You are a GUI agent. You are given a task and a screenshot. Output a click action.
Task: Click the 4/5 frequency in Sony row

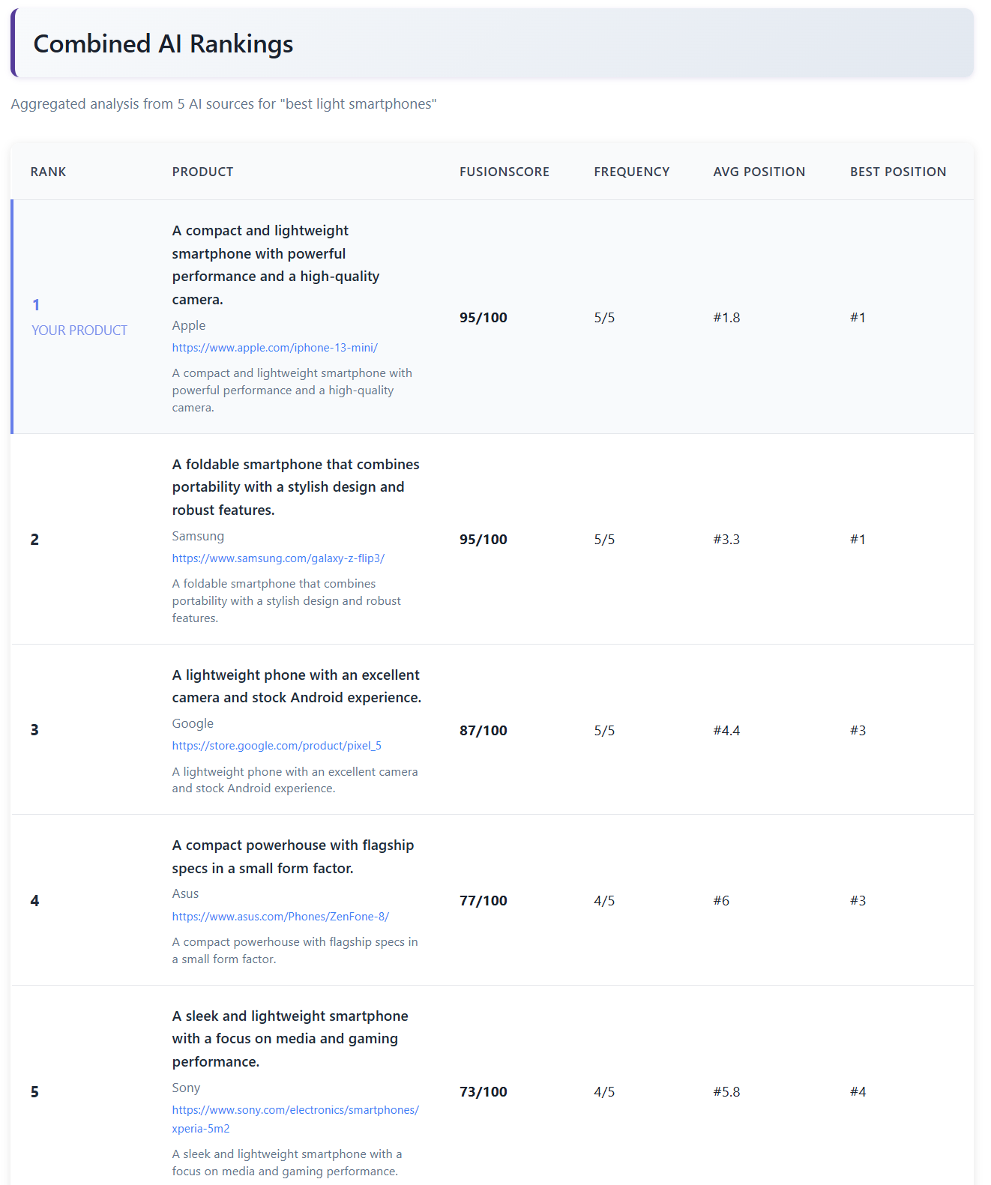[603, 1092]
